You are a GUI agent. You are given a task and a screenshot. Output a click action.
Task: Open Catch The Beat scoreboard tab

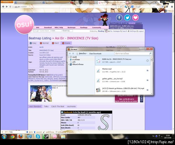click(58, 107)
